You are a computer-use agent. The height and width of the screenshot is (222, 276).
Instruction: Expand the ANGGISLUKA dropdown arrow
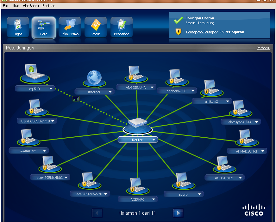[x=152, y=87]
